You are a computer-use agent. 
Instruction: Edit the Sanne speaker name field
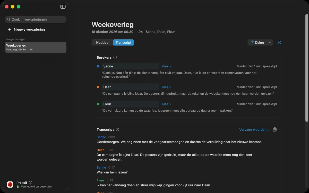pyautogui.click(x=130, y=66)
